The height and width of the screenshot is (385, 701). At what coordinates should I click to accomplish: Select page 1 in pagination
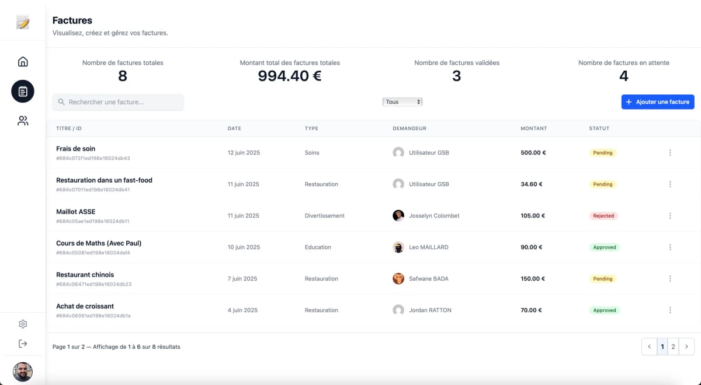[662, 346]
